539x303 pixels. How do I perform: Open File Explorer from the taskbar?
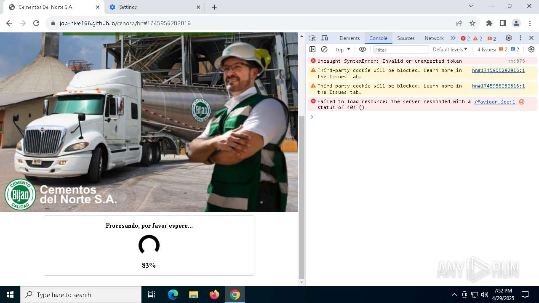tap(194, 295)
